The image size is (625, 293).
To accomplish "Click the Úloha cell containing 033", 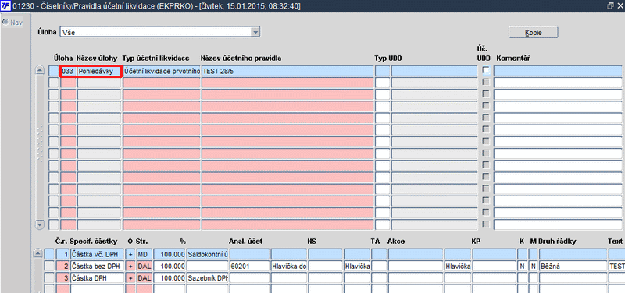I will click(x=67, y=71).
